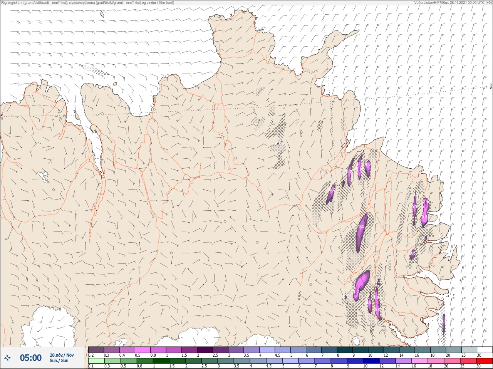Click the 'N99' label on the left map edge
The image size is (493, 369).
[2, 116]
